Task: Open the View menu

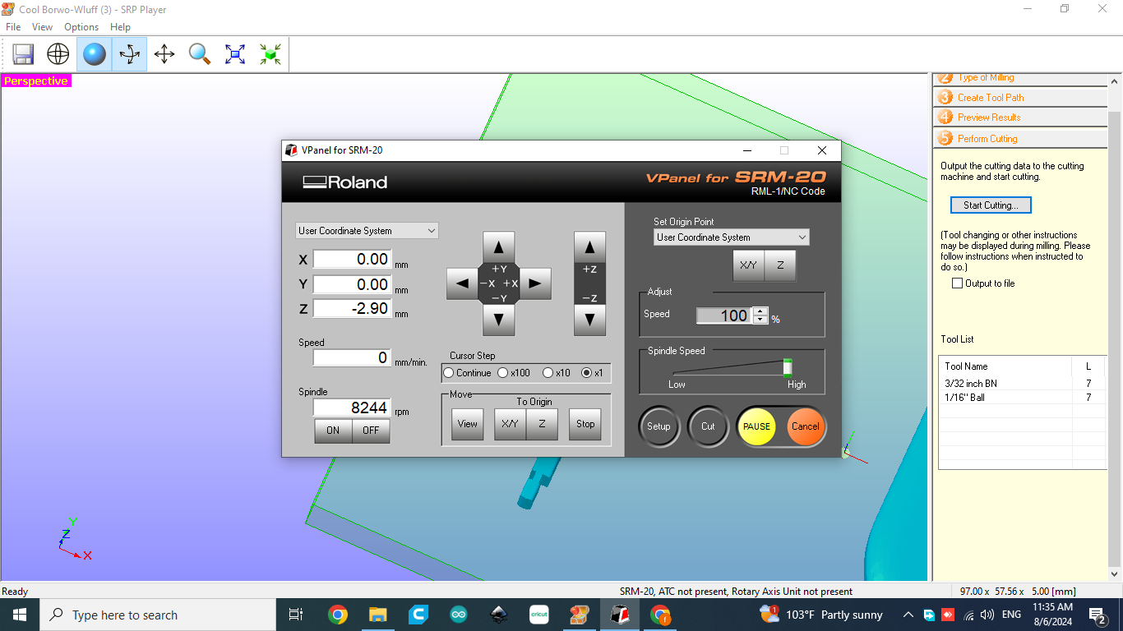Action: pyautogui.click(x=42, y=27)
